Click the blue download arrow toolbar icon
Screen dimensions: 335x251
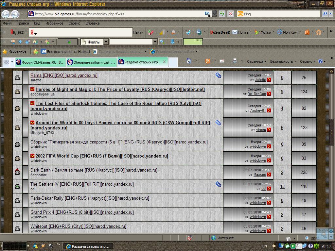172,42
